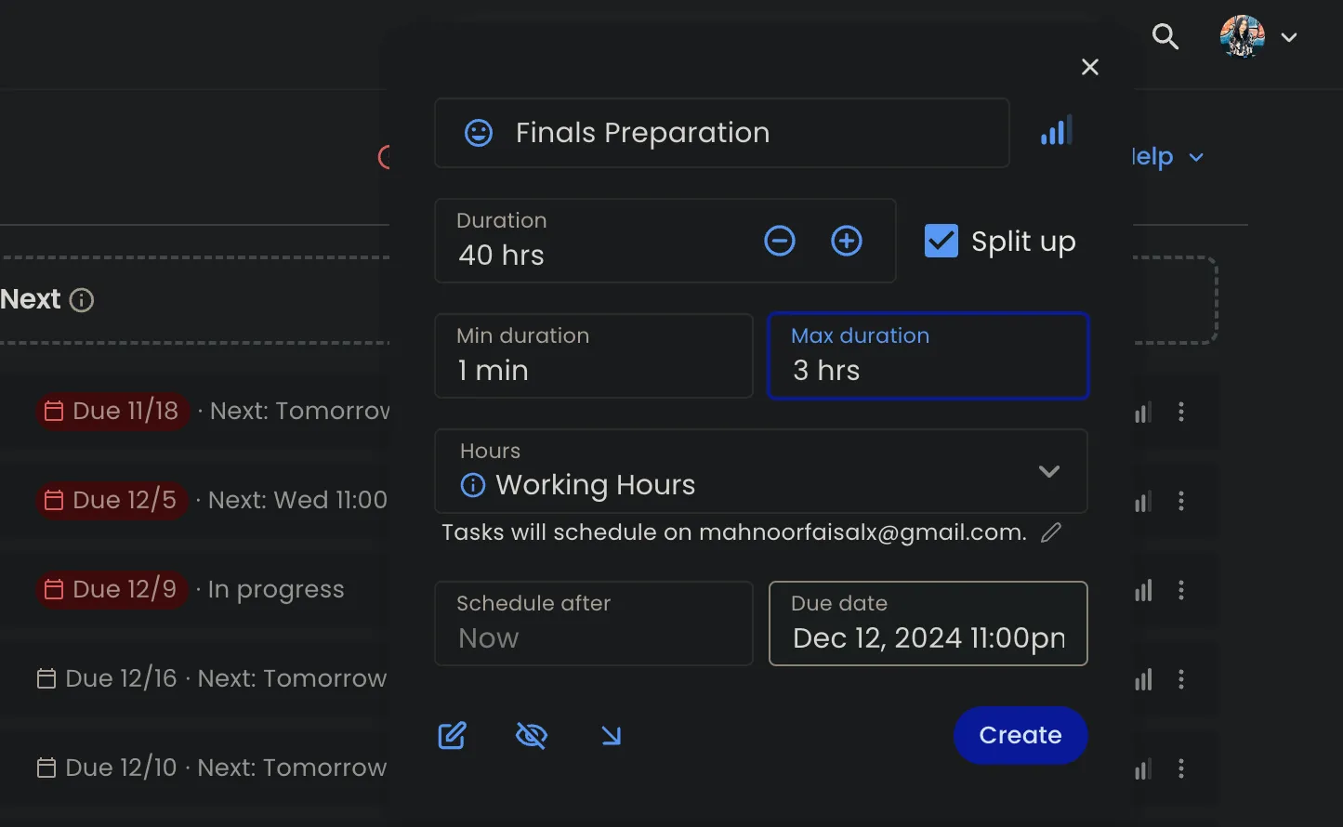Uncheck the Split up checkbox
This screenshot has height=827, width=1343.
941,242
